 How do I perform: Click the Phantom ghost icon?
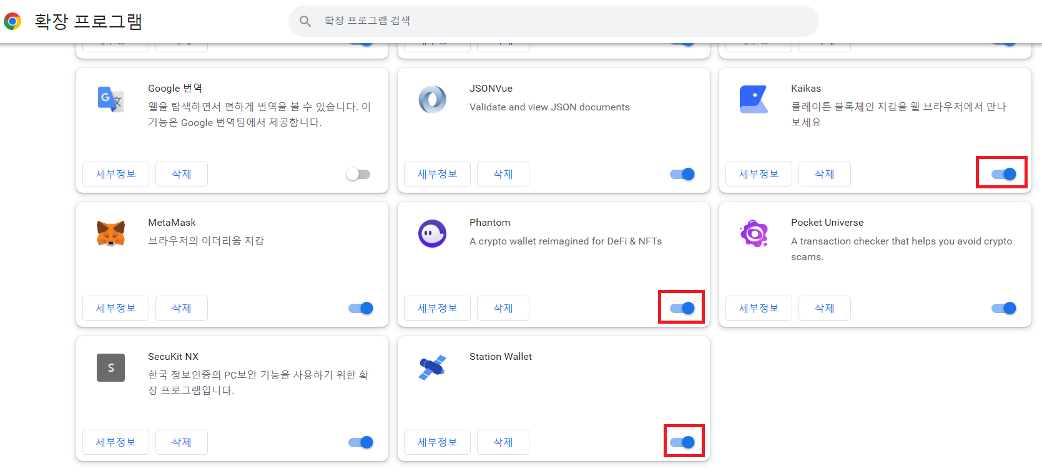(432, 233)
